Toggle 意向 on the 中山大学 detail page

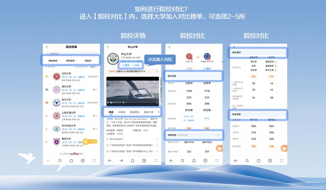coord(126,65)
